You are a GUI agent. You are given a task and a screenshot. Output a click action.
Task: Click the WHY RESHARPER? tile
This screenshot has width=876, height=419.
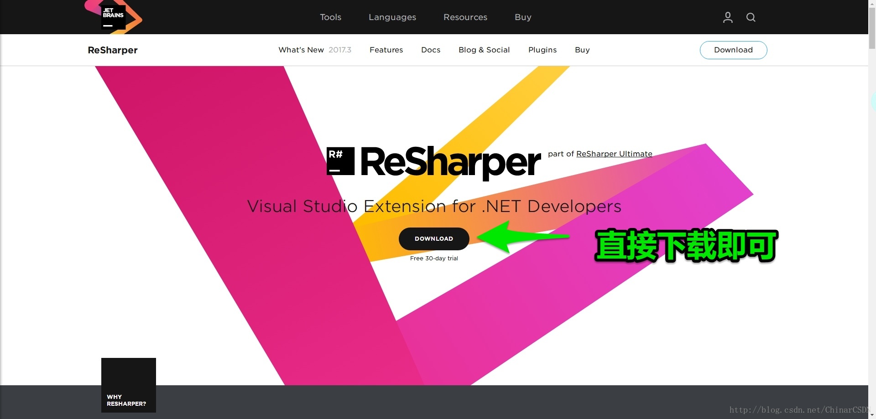[x=129, y=385]
